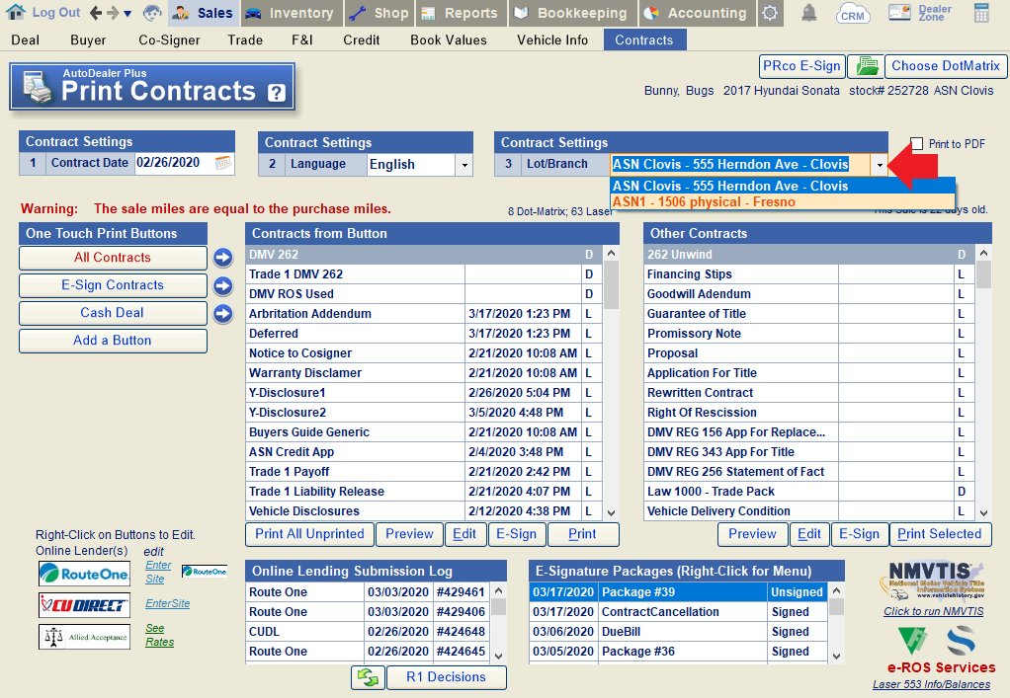Open the Accounting module tab
Screen dimensions: 1010x698
click(x=698, y=13)
